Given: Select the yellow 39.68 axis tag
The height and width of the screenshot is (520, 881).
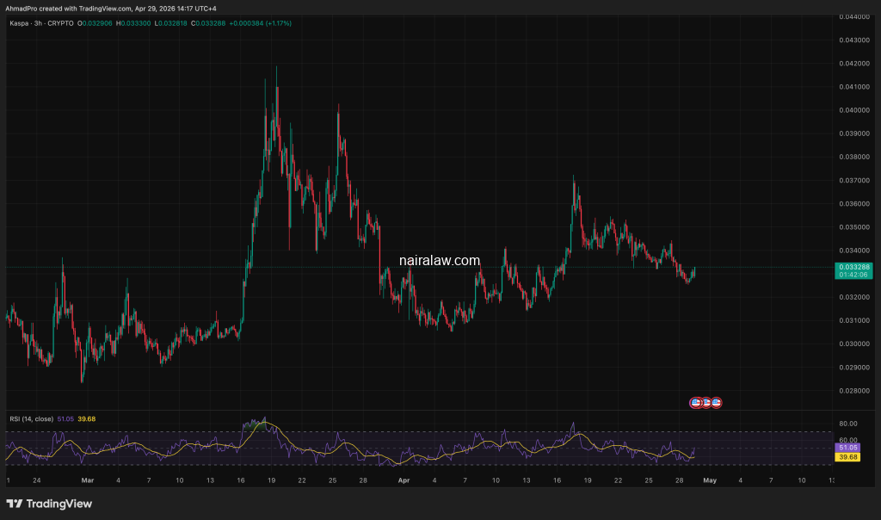Looking at the screenshot, I should [x=847, y=457].
